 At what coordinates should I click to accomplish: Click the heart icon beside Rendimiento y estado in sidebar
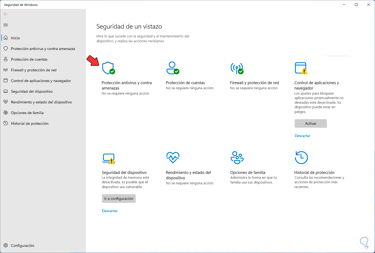[6, 102]
